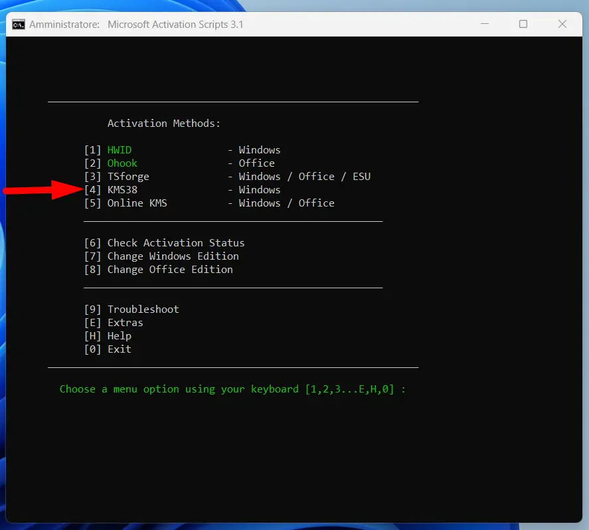
Task: Click the window title 'Microsoft Activation Scripts 3.1'
Action: tap(175, 25)
